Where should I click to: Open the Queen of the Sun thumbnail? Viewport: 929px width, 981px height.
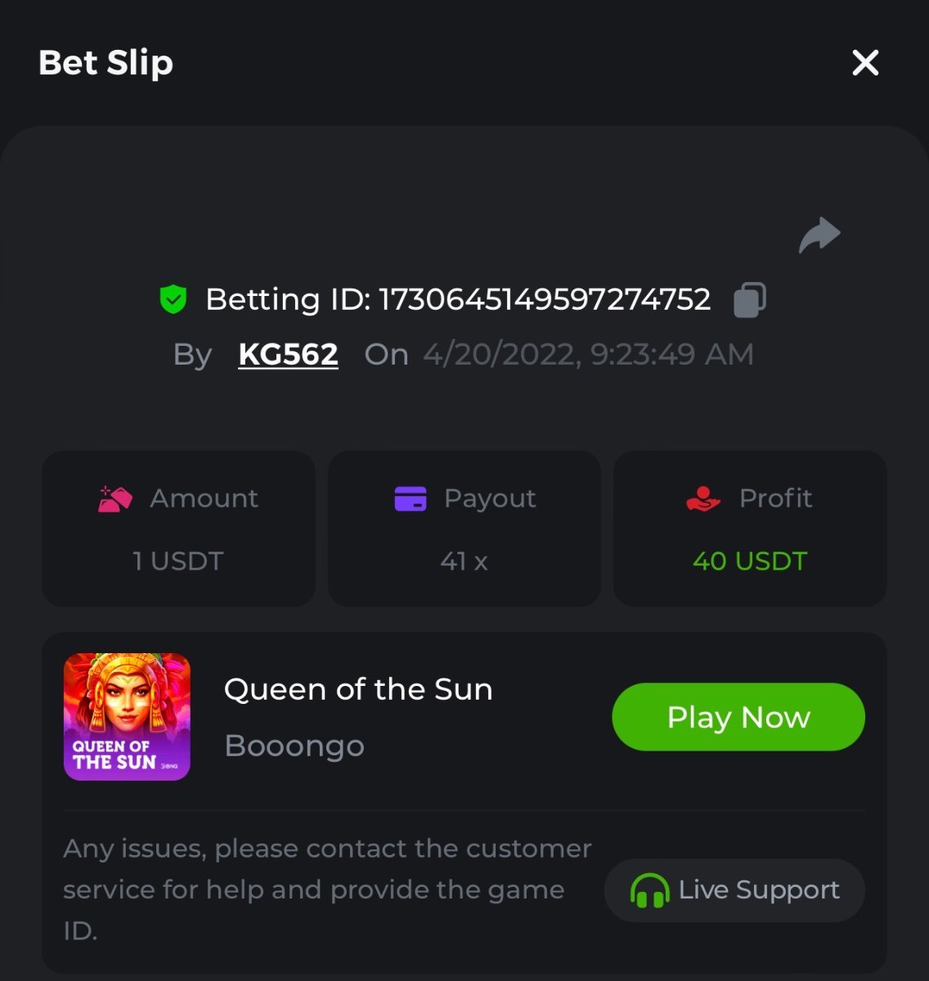click(127, 716)
